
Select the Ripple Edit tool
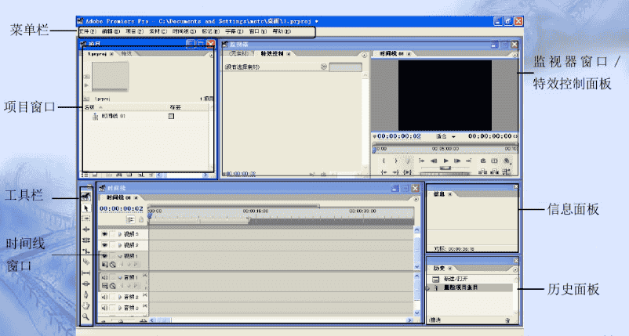[x=85, y=229]
